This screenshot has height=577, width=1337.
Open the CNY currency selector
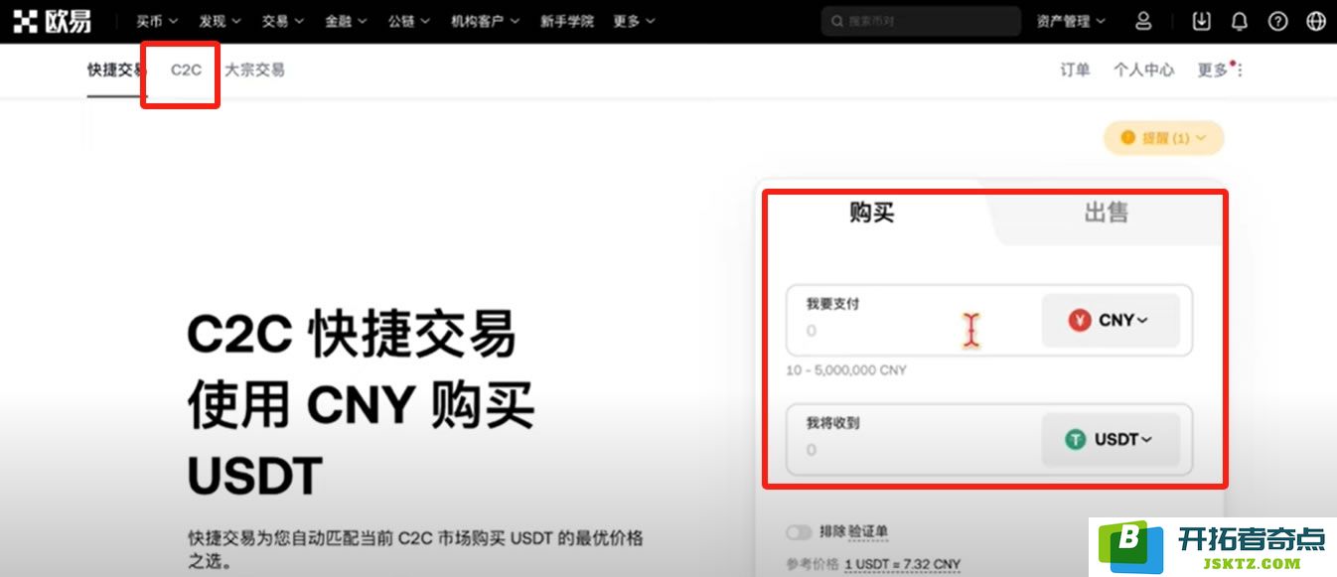pyautogui.click(x=1111, y=320)
